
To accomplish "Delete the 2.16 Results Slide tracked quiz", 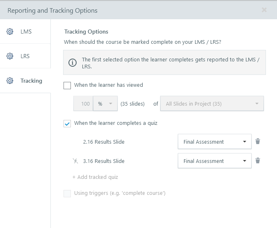I will point(258,142).
